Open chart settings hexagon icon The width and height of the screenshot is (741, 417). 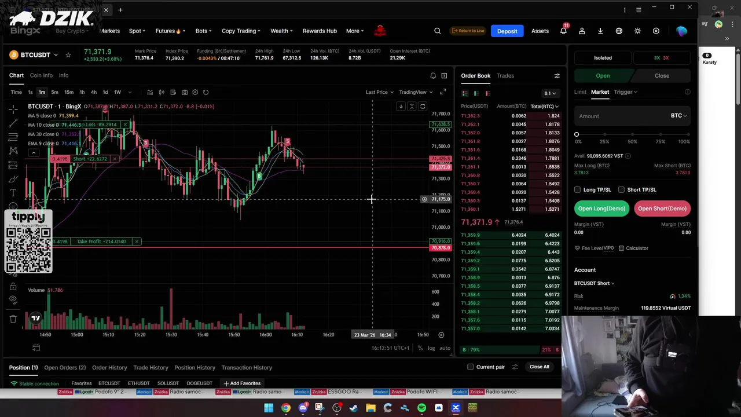(x=195, y=92)
